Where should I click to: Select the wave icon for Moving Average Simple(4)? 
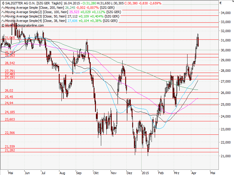[x=3, y=20]
